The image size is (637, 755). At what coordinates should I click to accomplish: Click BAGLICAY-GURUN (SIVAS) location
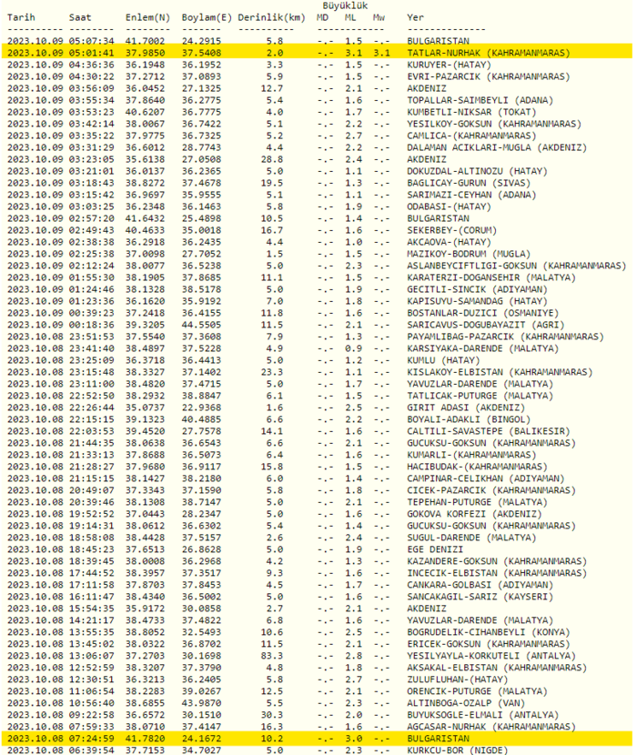(x=469, y=183)
